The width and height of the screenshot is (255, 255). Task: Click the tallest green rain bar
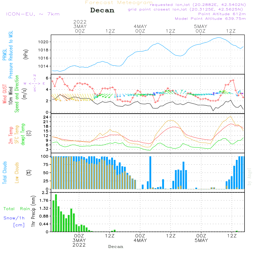56,213
